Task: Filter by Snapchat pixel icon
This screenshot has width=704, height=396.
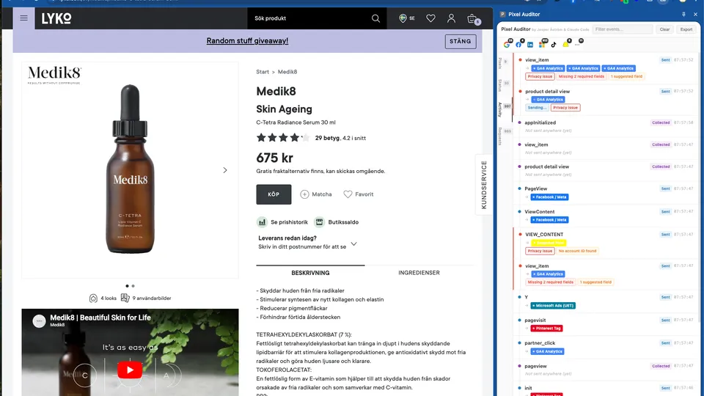Action: click(566, 44)
